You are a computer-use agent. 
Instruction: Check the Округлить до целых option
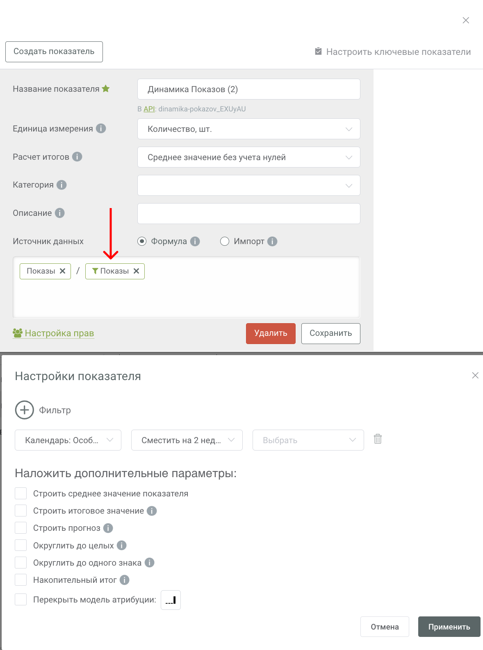click(x=21, y=546)
